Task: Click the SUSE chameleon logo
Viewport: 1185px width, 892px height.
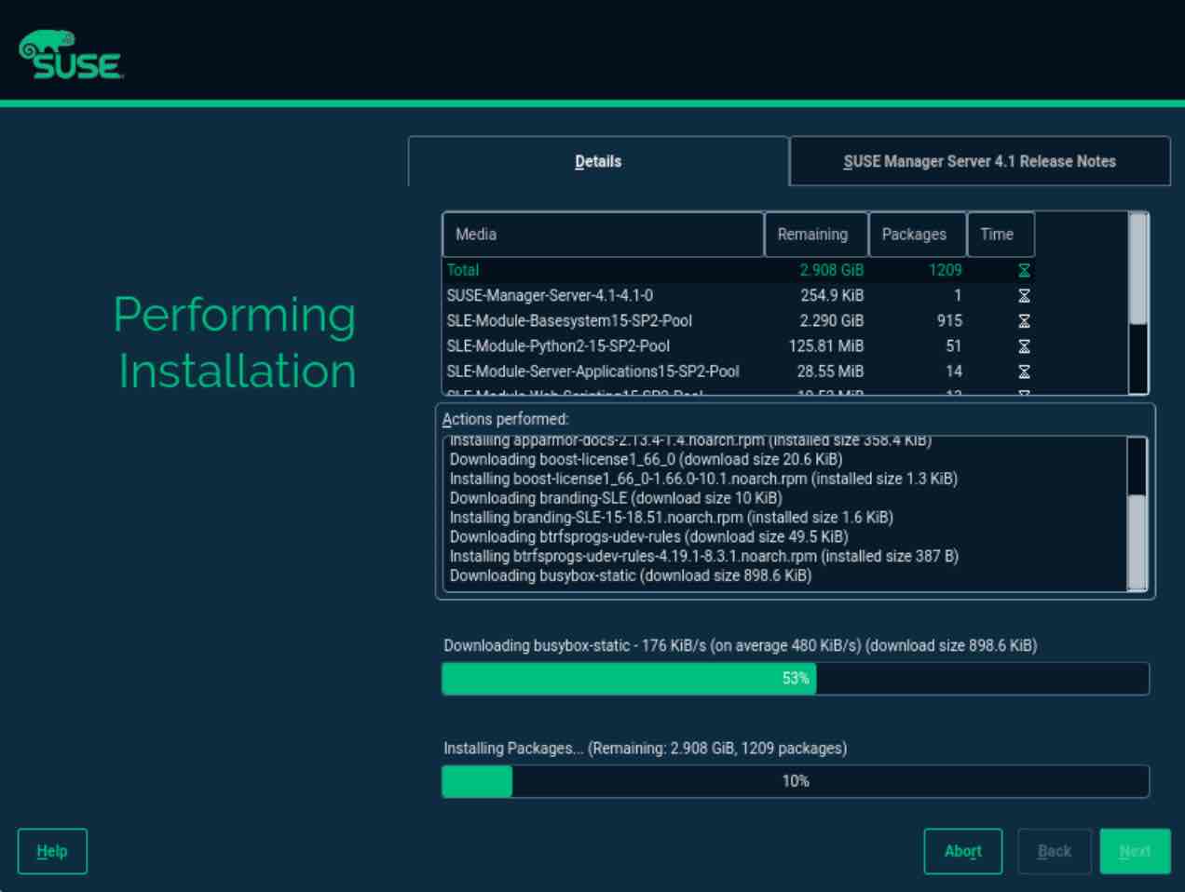Action: pyautogui.click(x=71, y=56)
